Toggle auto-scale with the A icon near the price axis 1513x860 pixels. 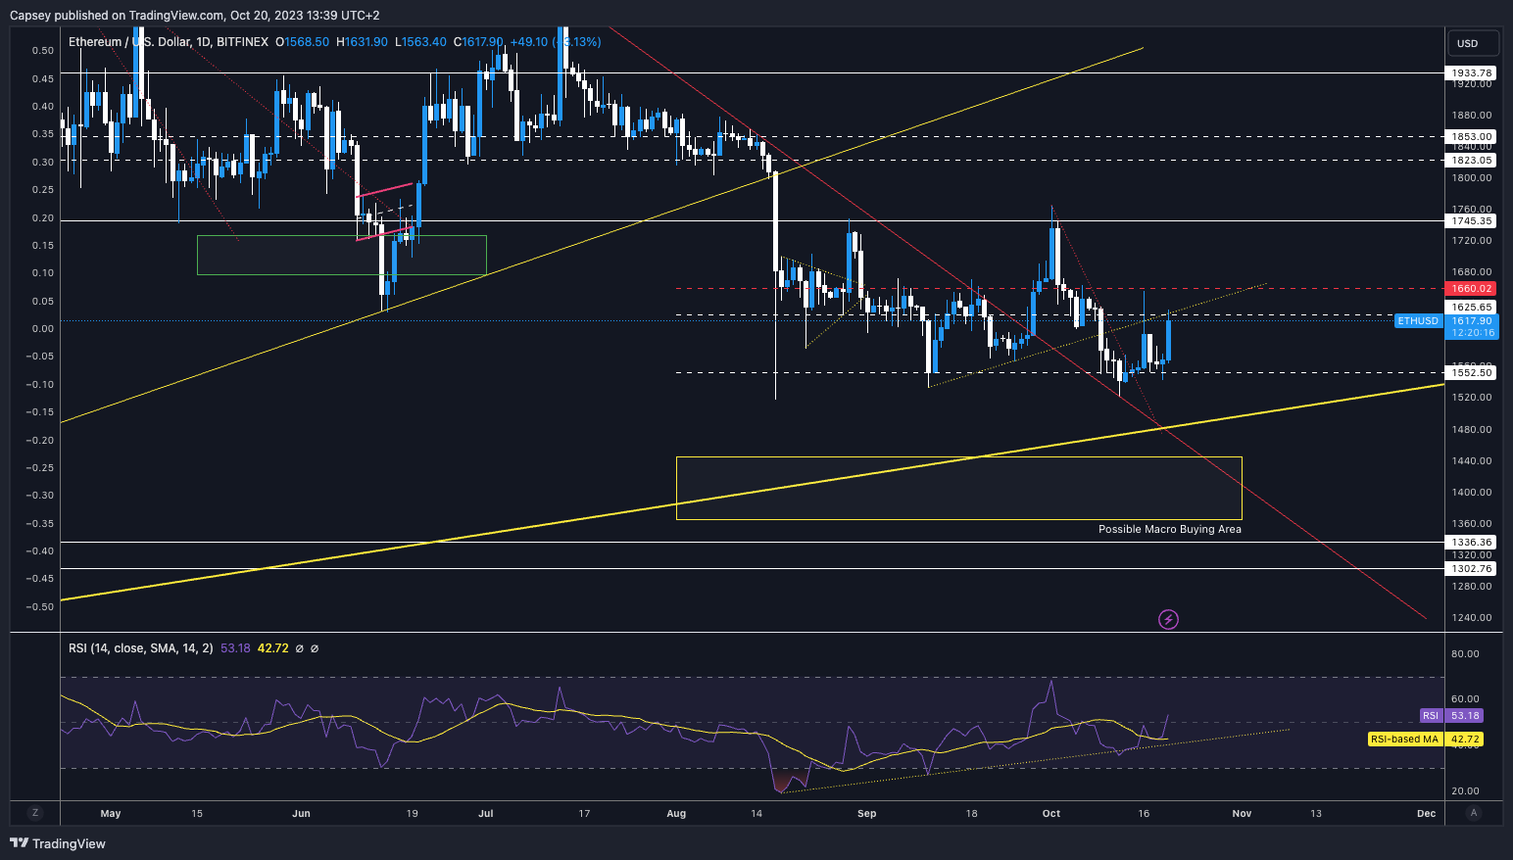tap(1474, 813)
